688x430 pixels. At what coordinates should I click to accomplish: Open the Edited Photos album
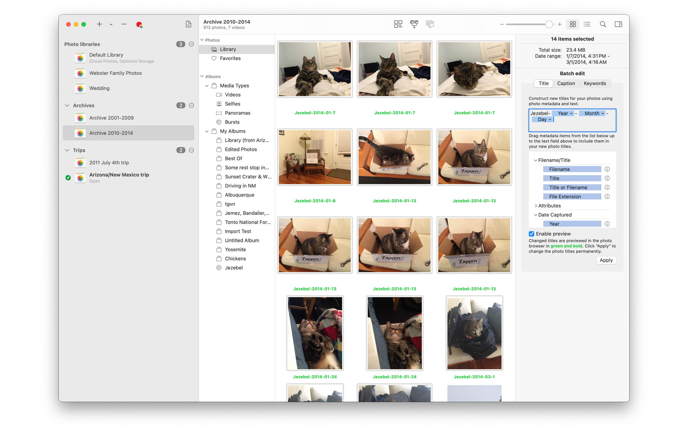pyautogui.click(x=237, y=149)
